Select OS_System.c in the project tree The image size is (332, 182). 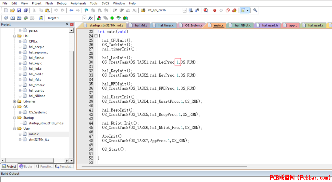tap(38, 112)
